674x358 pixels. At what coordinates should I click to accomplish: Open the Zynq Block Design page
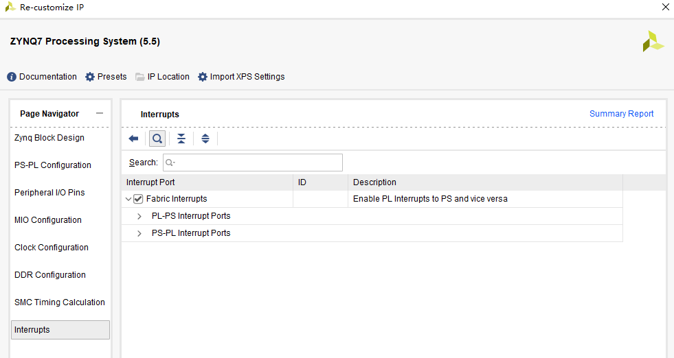click(49, 138)
